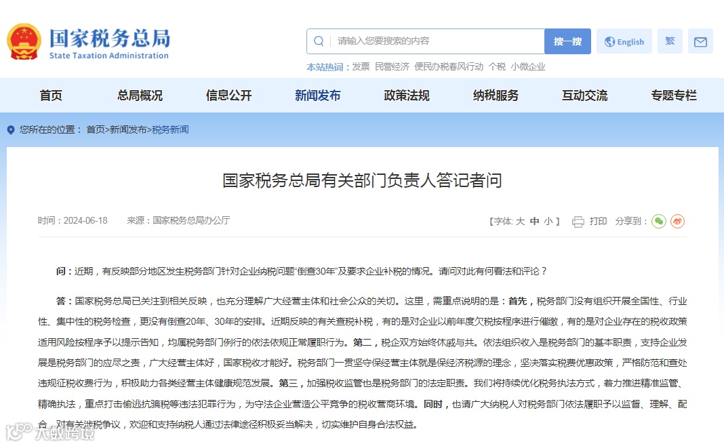Click State Taxation Administration subtitle
The height and width of the screenshot is (446, 724).
[109, 56]
